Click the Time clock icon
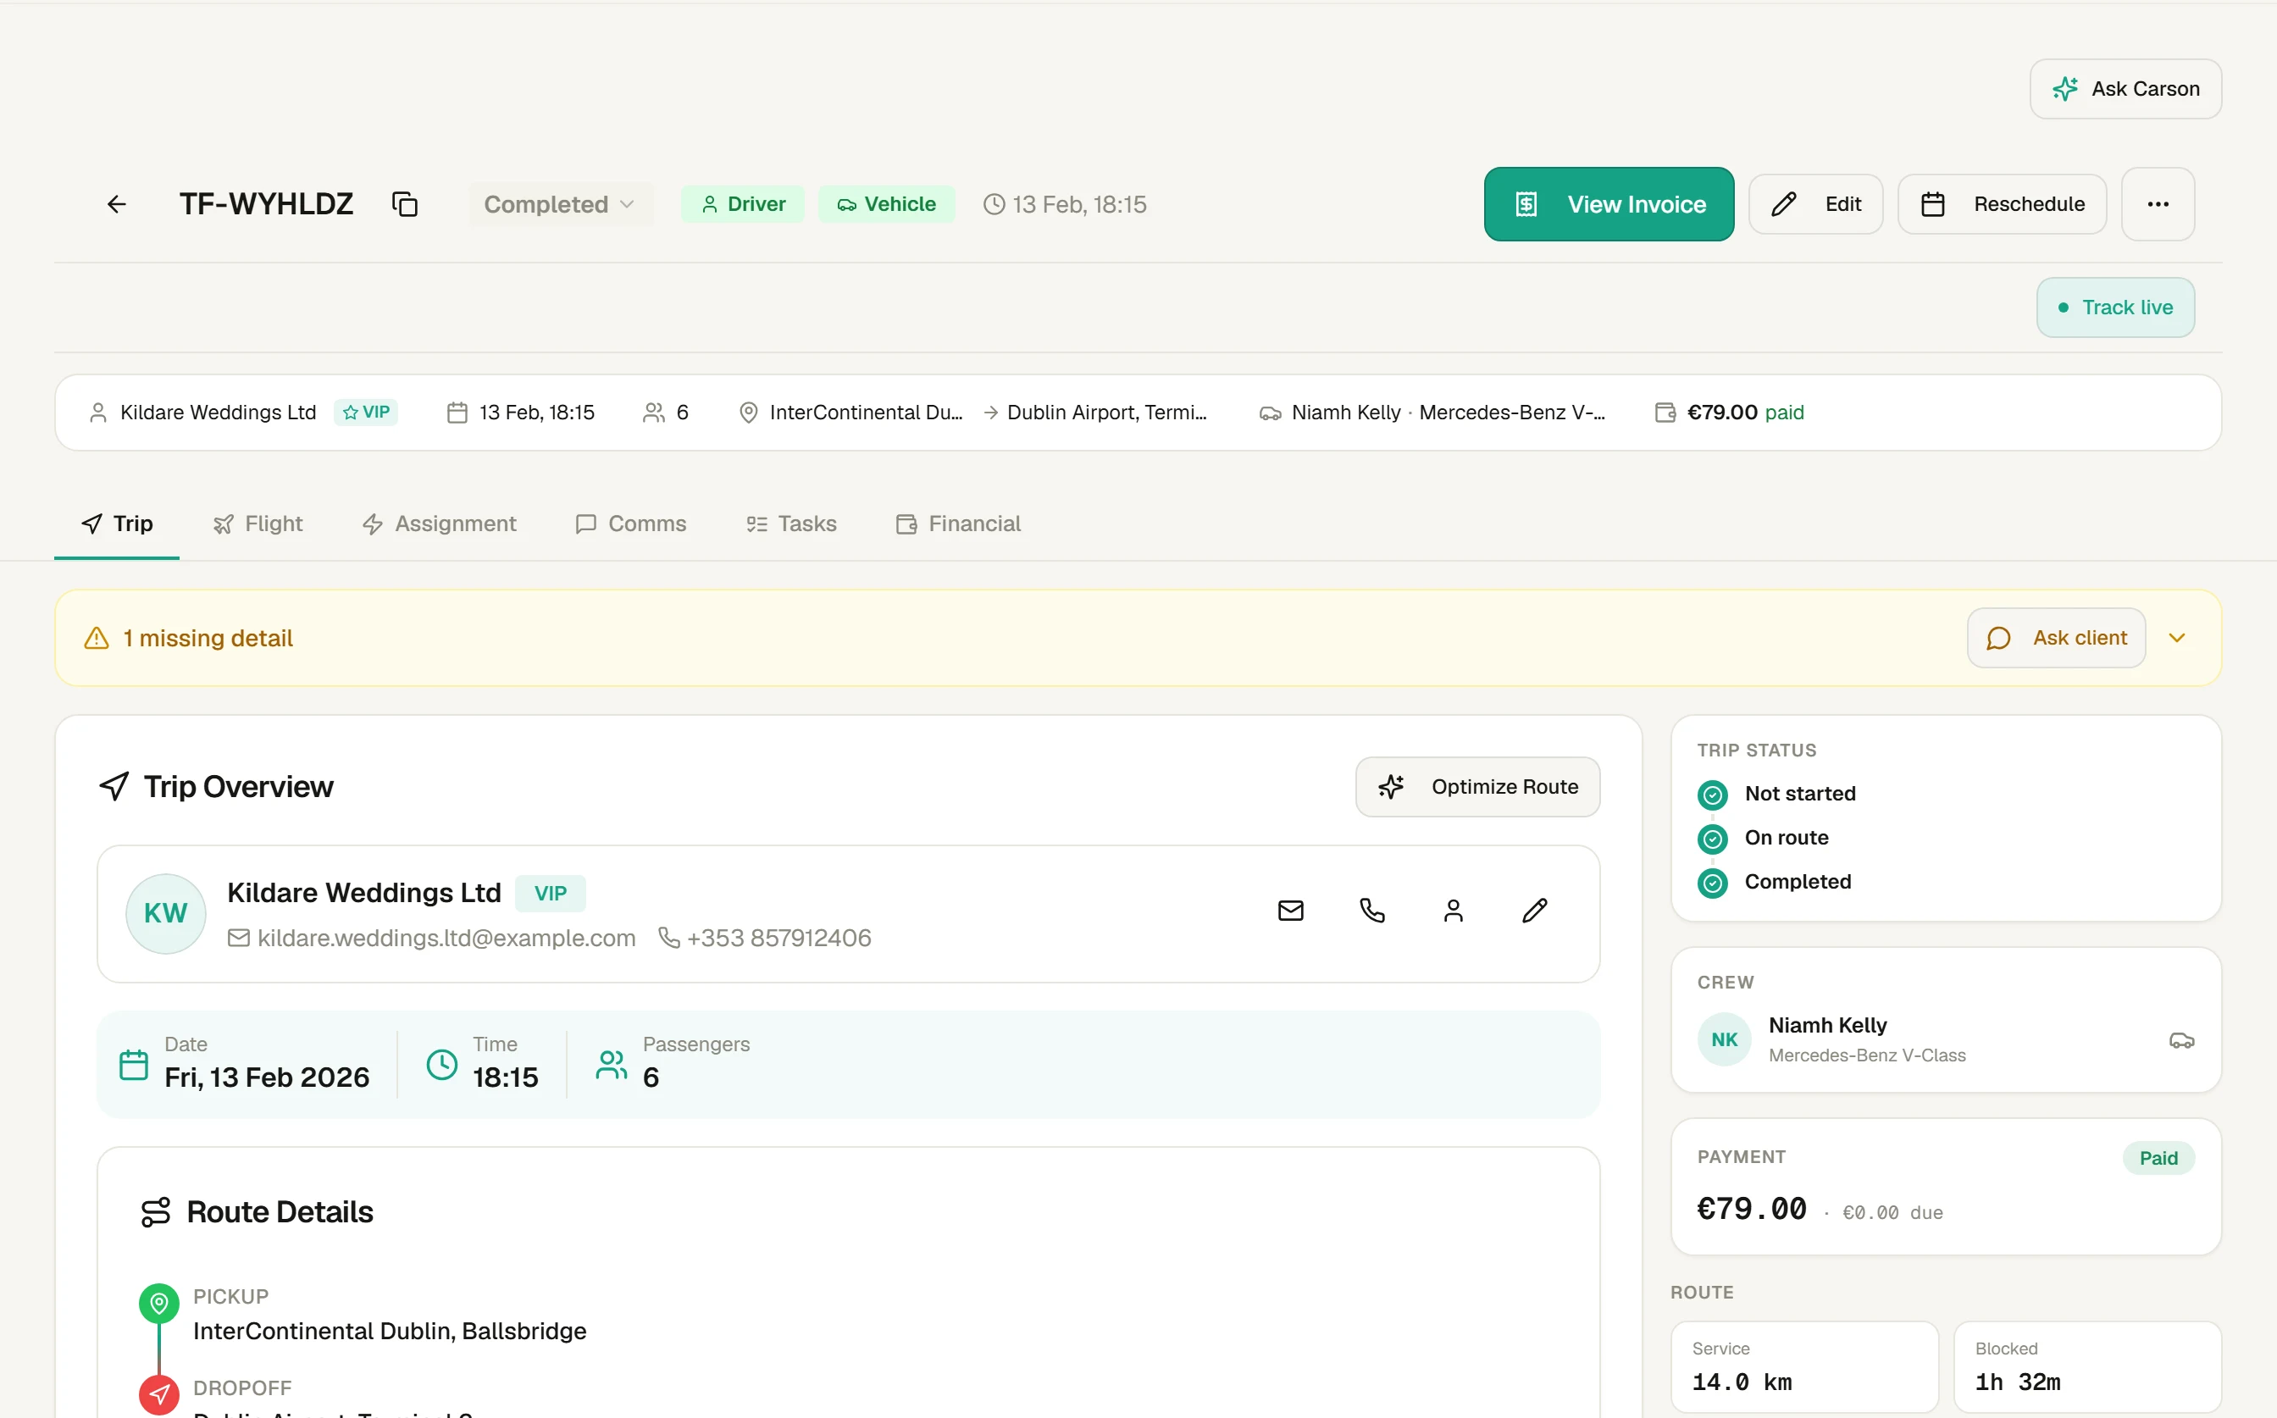The width and height of the screenshot is (2277, 1418). (441, 1065)
